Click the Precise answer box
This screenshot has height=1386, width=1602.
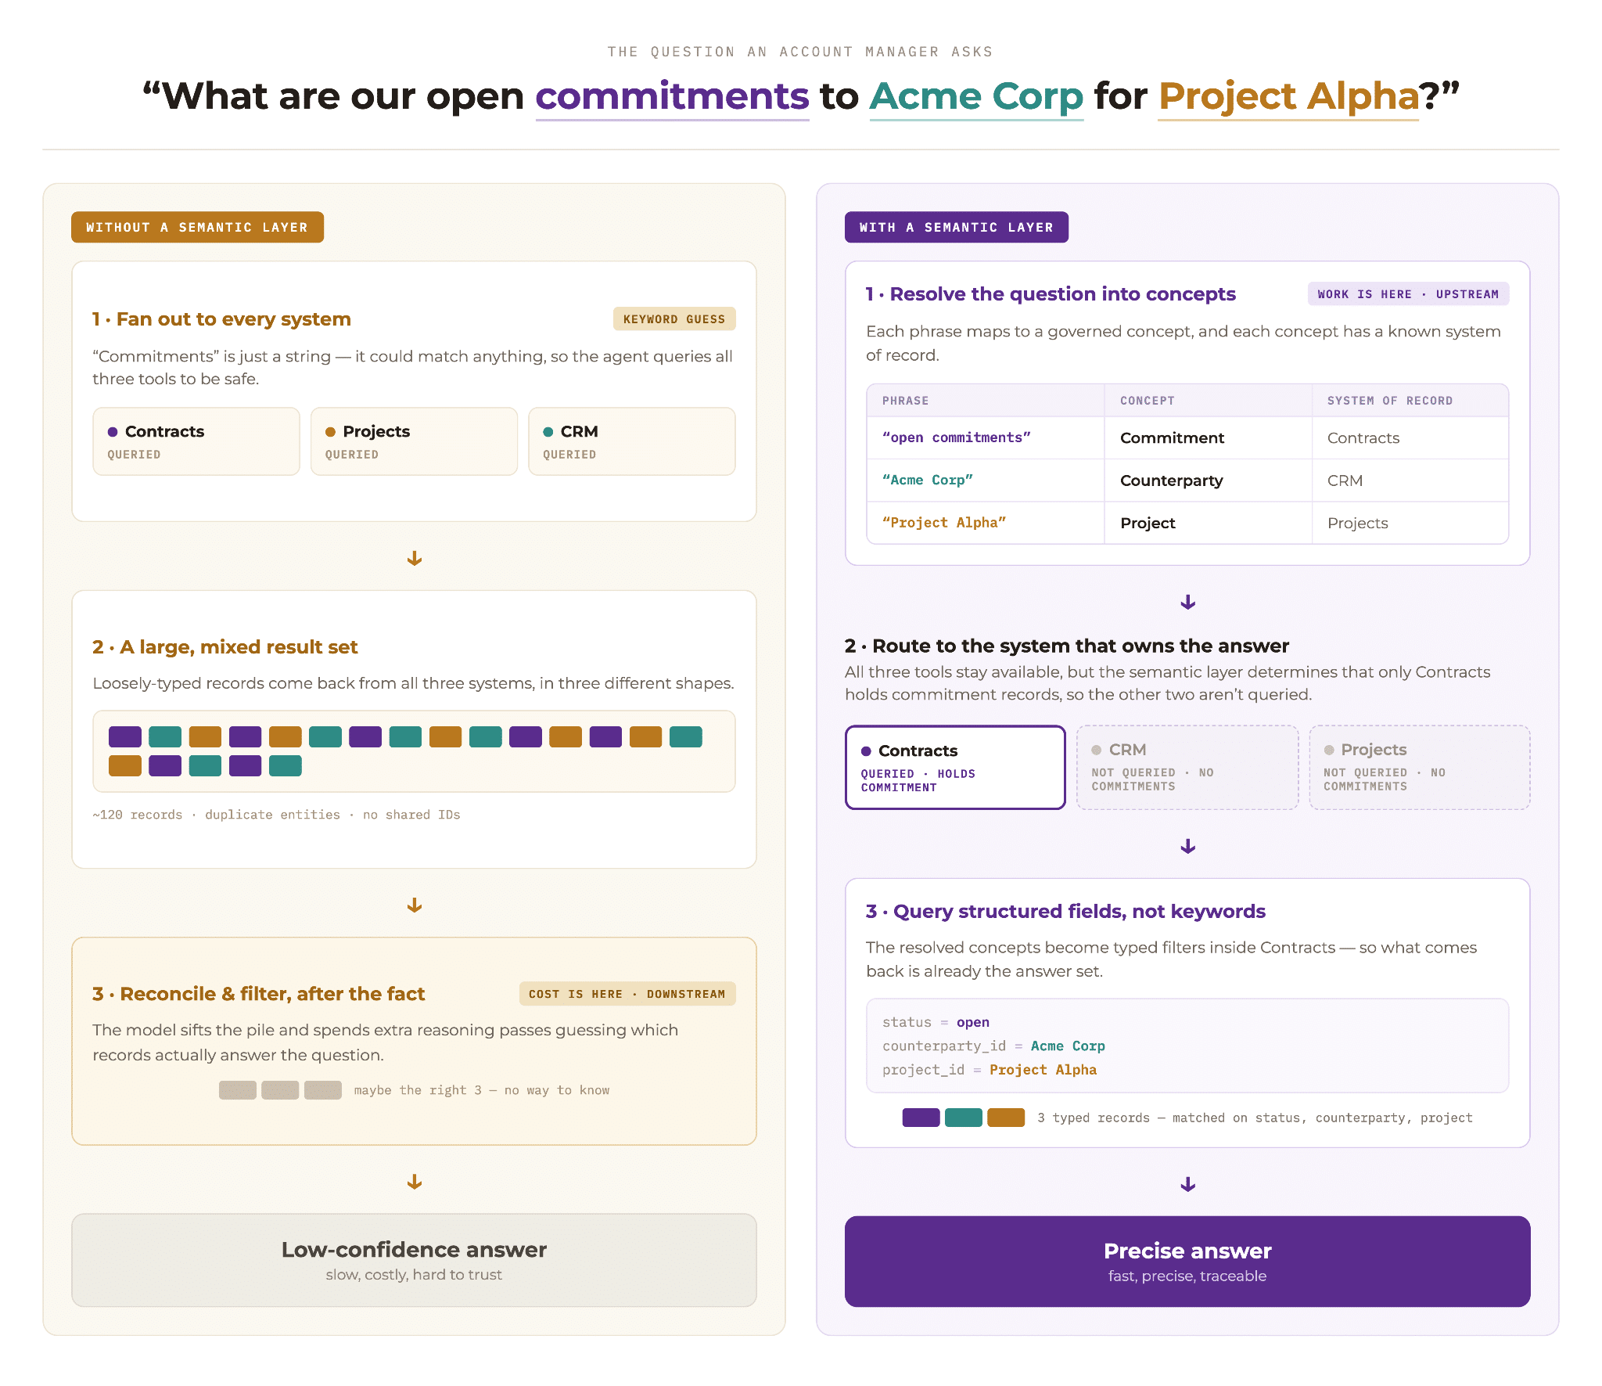1187,1261
